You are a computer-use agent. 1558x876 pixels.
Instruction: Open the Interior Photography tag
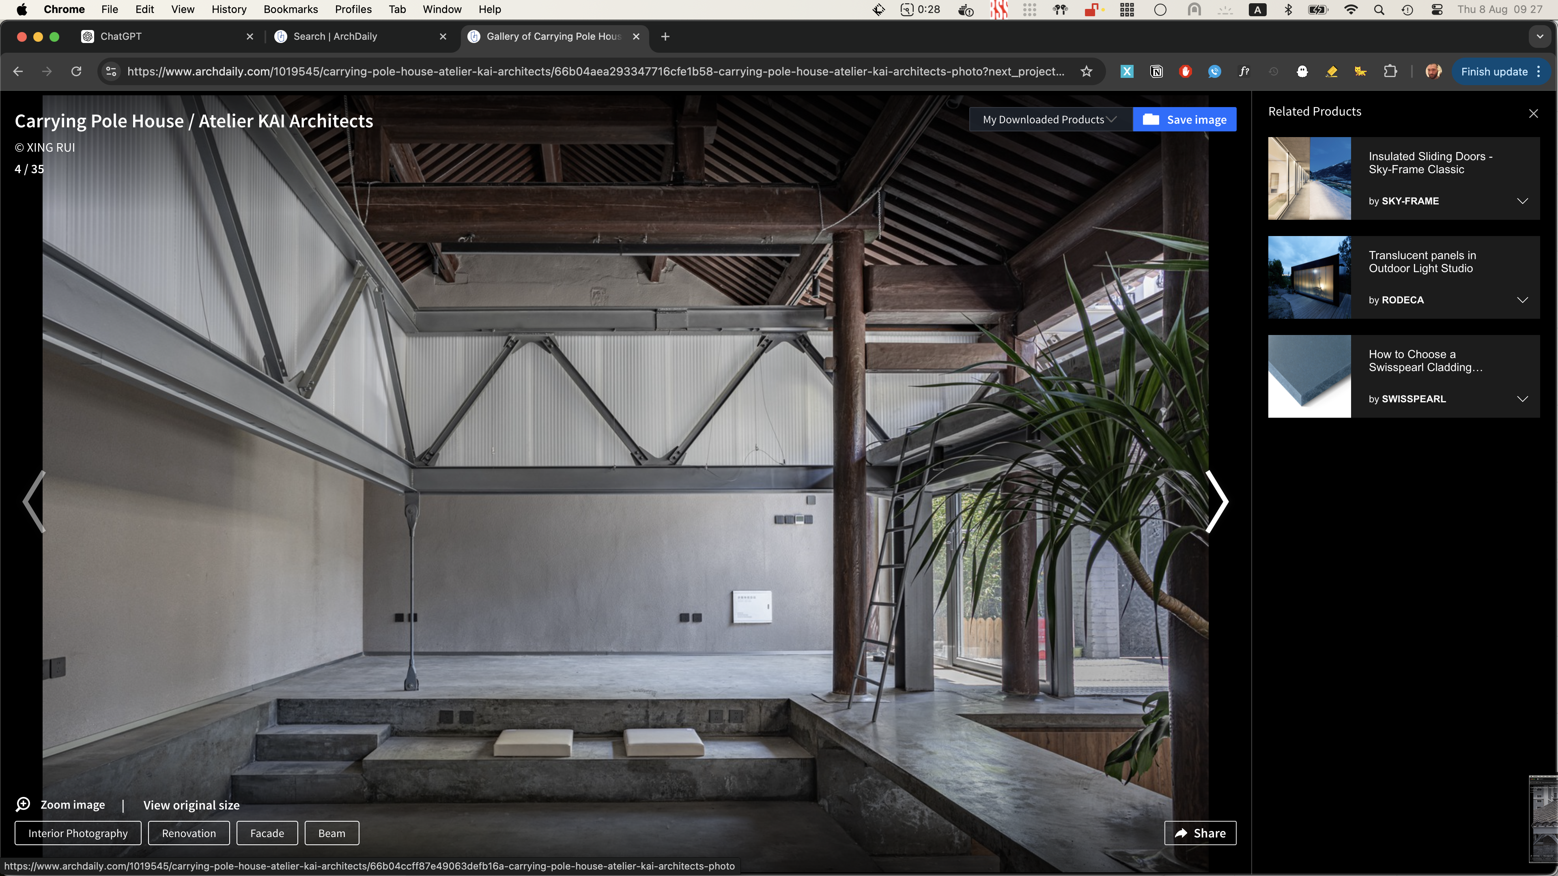click(77, 833)
